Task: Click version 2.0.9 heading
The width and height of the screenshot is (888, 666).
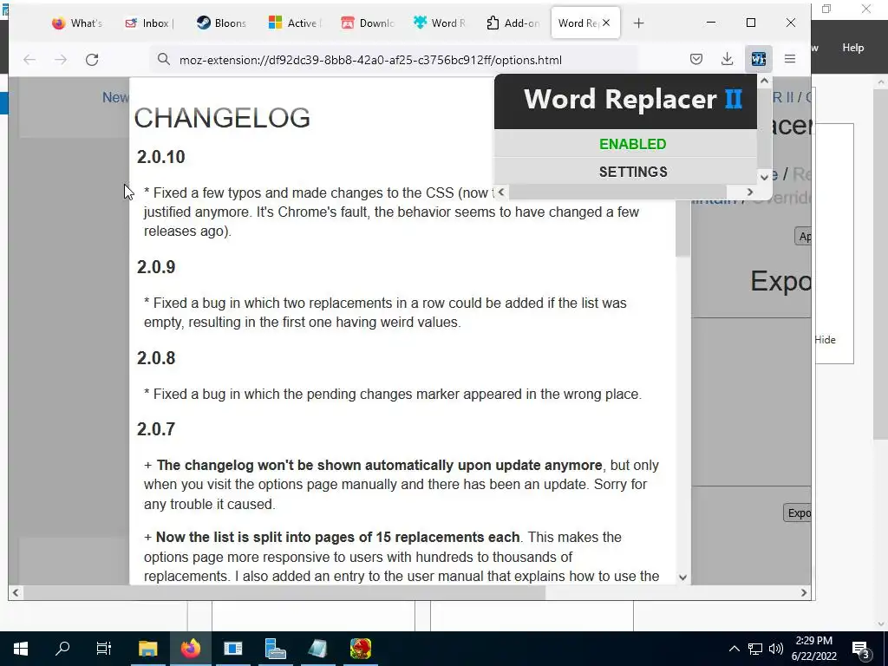Action: pos(156,267)
